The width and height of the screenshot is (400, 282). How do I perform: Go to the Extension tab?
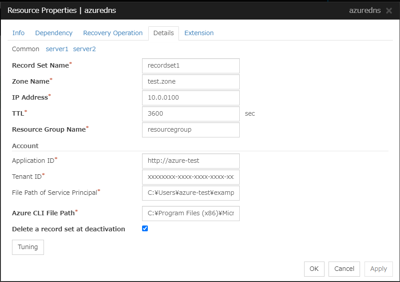coord(199,33)
